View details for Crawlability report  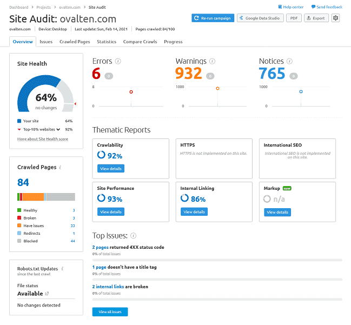click(110, 169)
